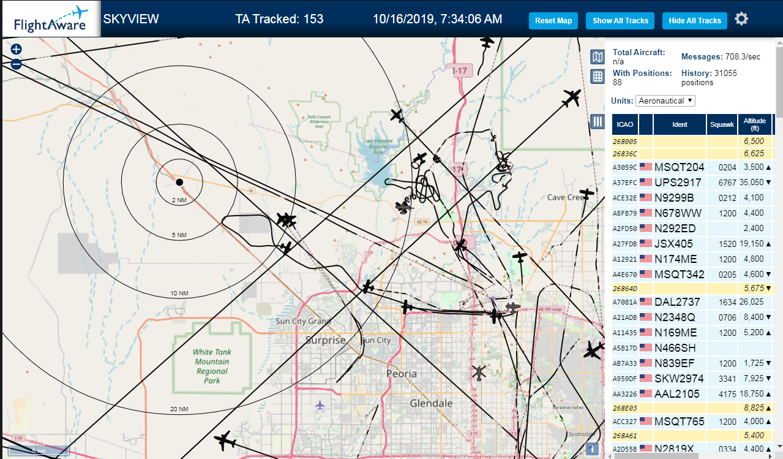Click the receiver site black dot marker

pos(179,183)
